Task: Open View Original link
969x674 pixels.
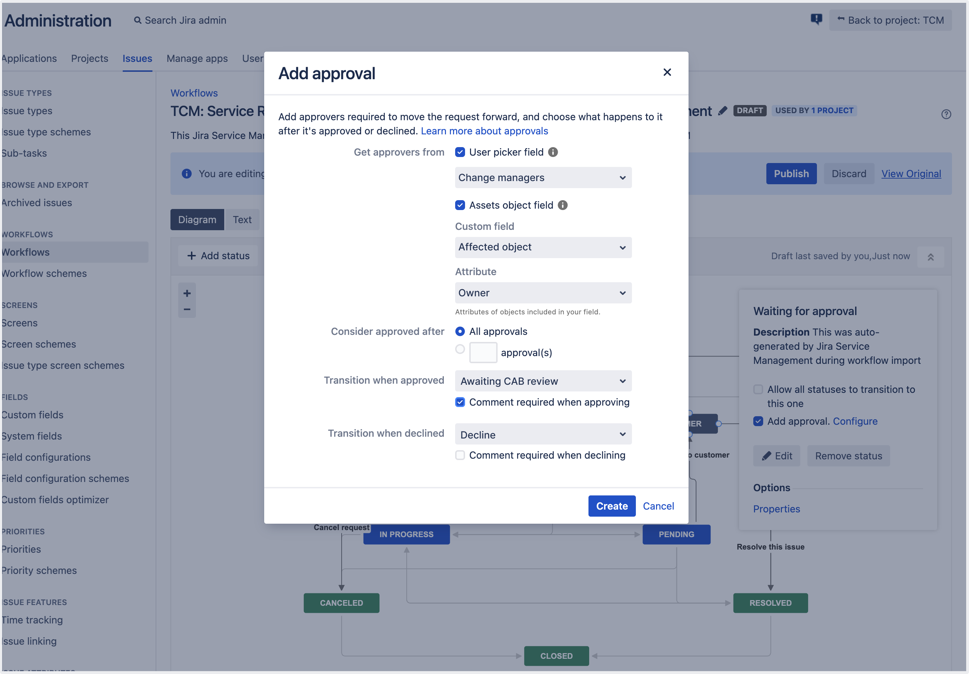Action: pos(911,174)
